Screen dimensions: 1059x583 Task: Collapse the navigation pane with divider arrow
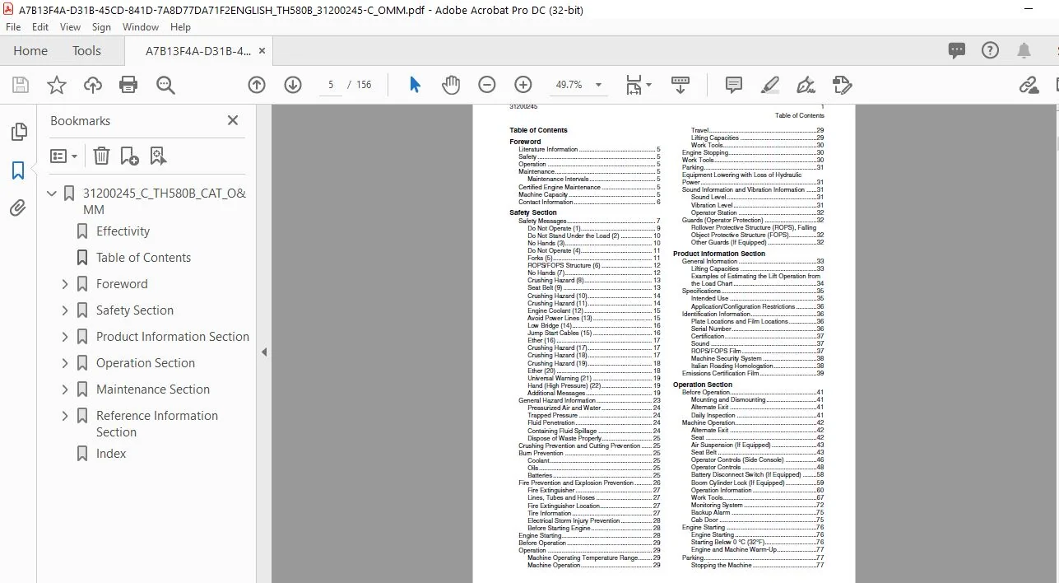264,352
